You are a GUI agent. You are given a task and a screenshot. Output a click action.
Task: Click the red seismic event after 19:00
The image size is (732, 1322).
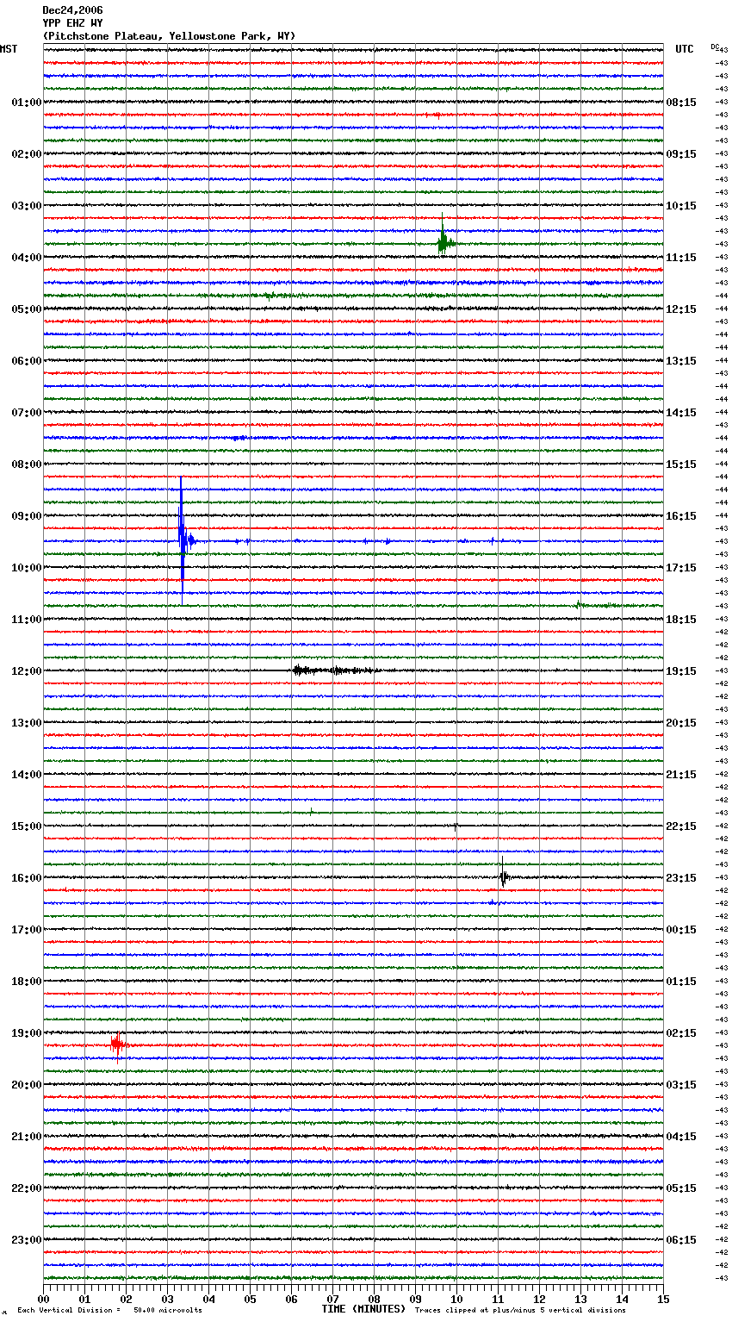pyautogui.click(x=118, y=1045)
